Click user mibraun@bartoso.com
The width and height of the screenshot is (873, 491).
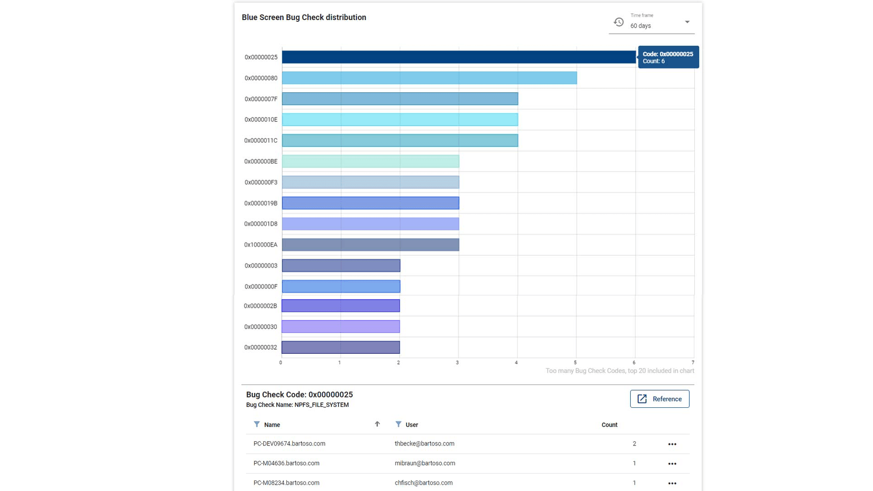(425, 463)
